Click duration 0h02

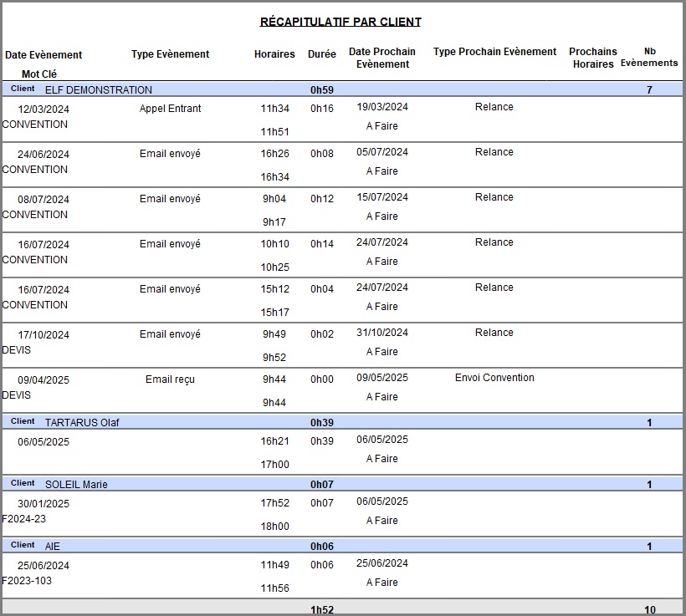coord(322,334)
